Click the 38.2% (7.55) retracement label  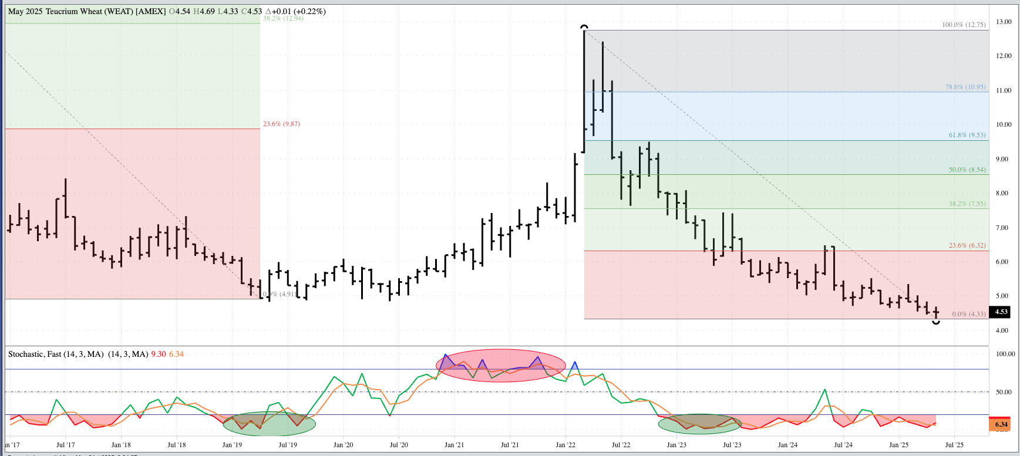click(967, 204)
